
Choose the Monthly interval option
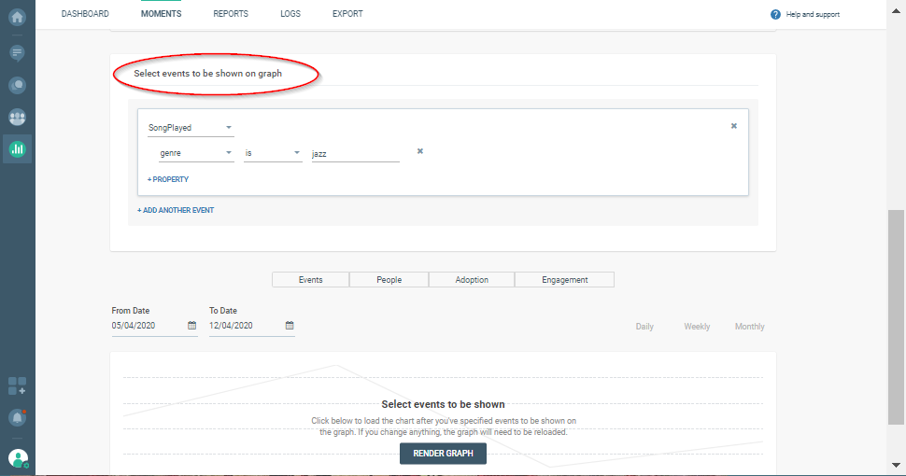[x=749, y=327]
